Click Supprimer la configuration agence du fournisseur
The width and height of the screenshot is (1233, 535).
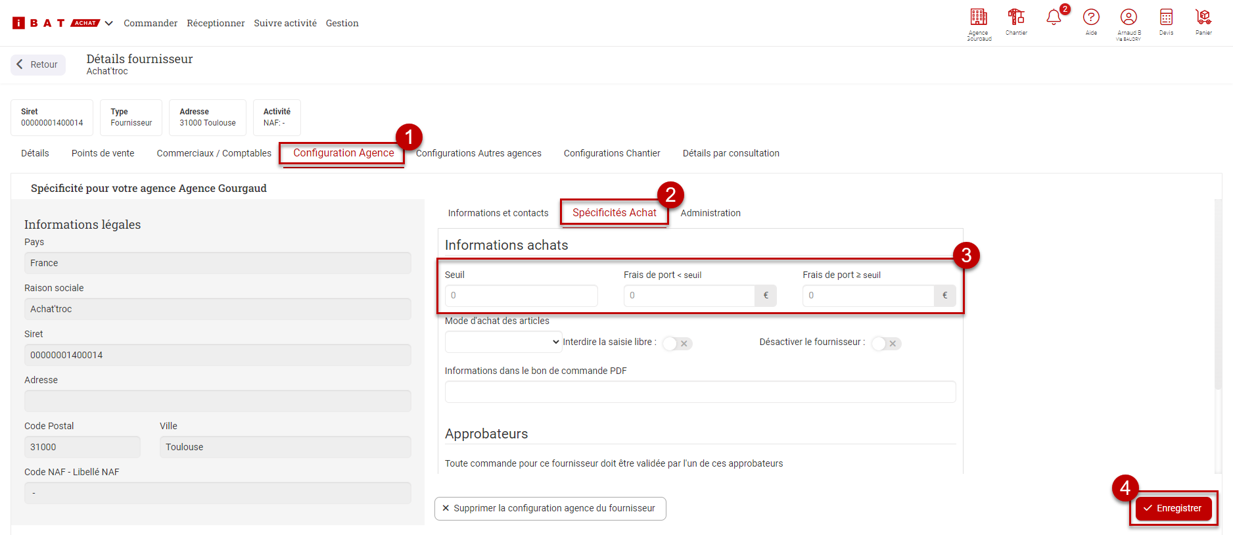pos(550,508)
